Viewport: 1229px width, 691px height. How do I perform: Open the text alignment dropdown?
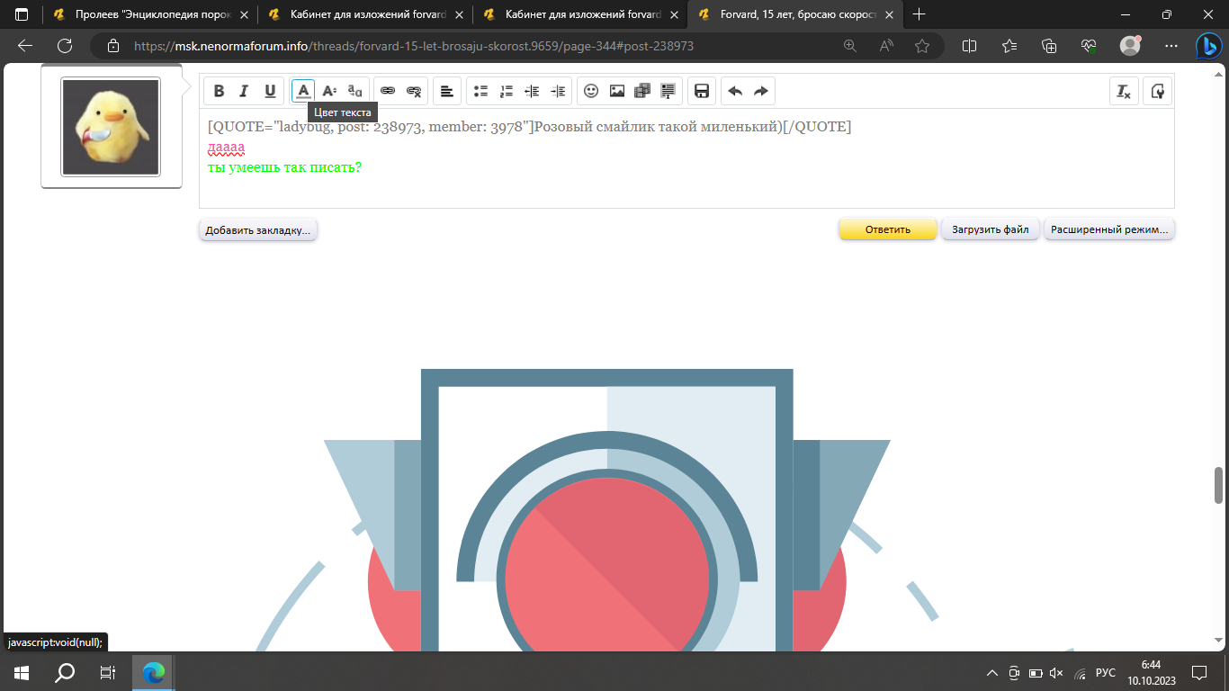(x=446, y=91)
